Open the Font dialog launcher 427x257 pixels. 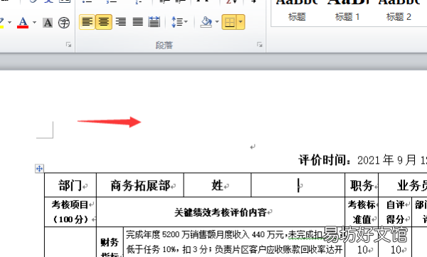[68, 45]
